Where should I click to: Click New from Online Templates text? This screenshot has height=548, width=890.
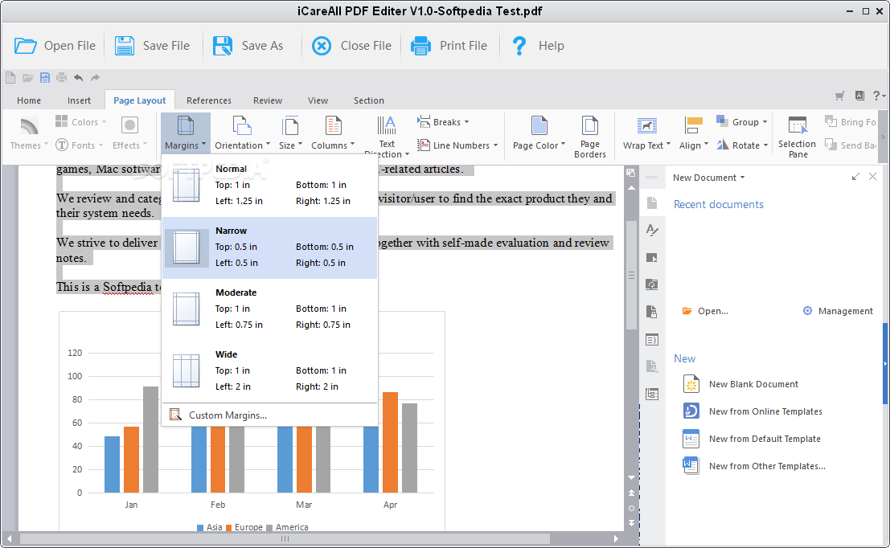765,411
